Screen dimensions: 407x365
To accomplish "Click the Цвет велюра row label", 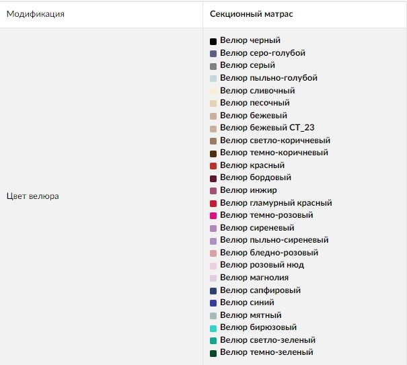I will pos(33,196).
